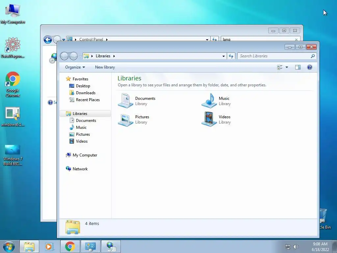Select Music in navigation tree
The height and width of the screenshot is (253, 337).
[81, 127]
